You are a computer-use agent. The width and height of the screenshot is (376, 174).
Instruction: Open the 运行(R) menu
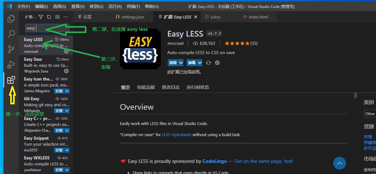tap(115, 7)
